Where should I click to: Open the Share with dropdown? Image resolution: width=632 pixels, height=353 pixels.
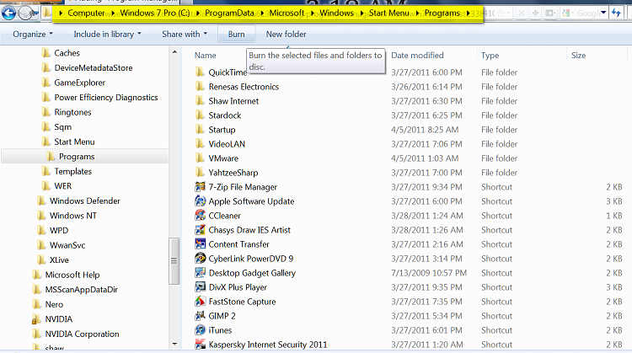185,35
